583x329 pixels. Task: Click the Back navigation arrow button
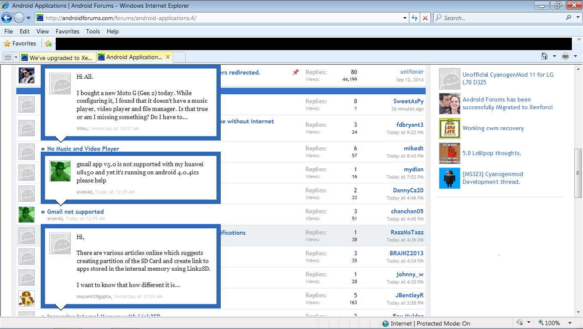(7, 18)
